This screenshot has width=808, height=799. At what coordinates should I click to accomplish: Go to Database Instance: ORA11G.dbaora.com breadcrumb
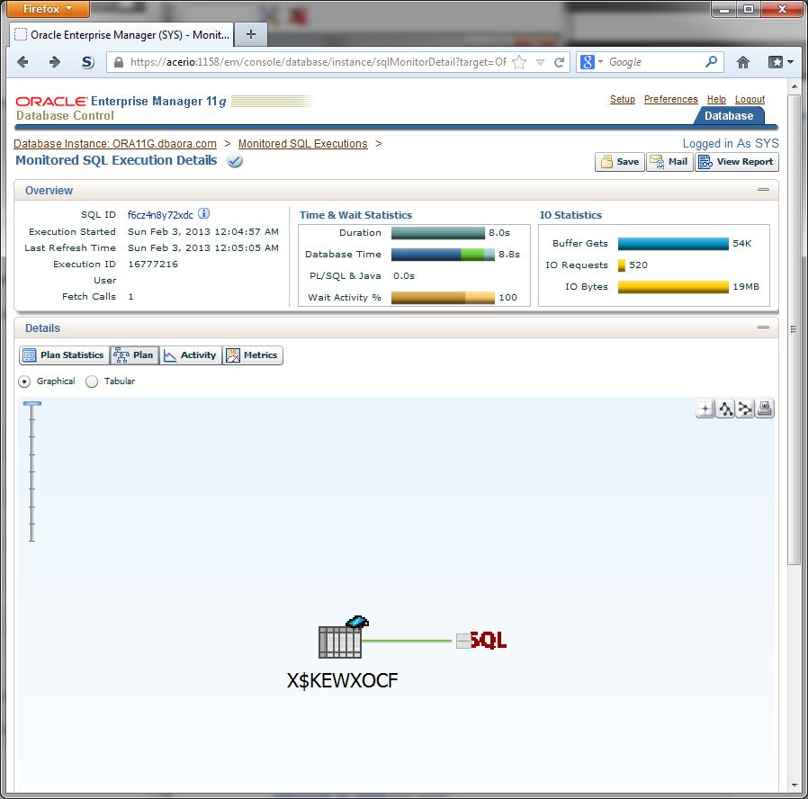[115, 144]
